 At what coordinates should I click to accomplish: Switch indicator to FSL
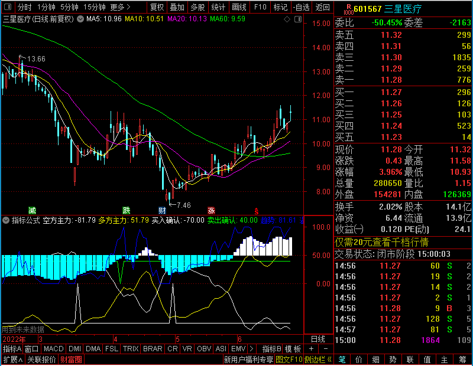pos(112,349)
